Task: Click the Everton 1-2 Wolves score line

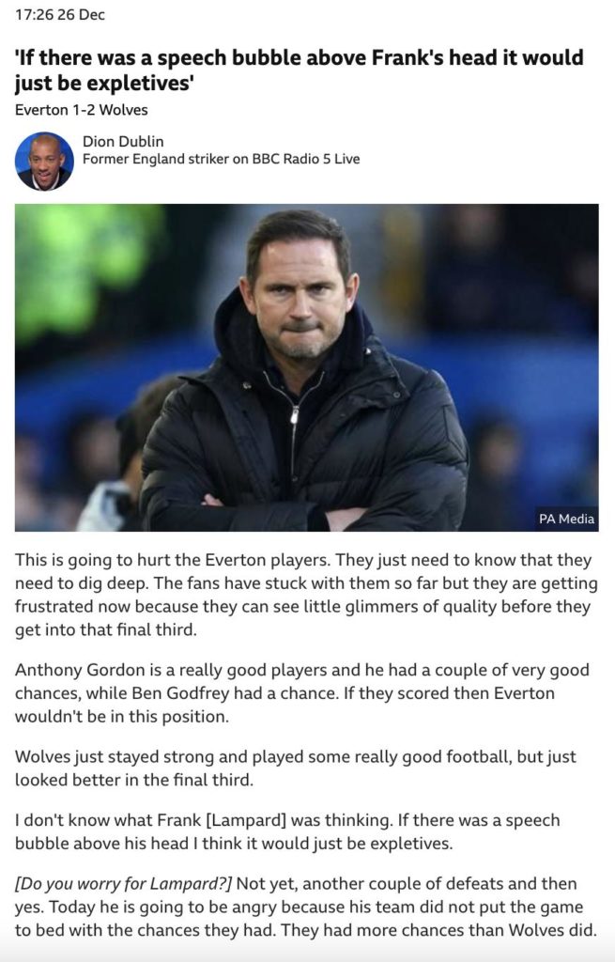Action: pyautogui.click(x=82, y=110)
